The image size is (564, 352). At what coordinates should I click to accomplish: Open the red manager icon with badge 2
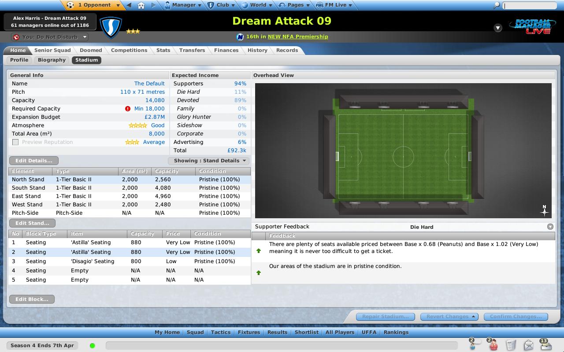pyautogui.click(x=492, y=345)
